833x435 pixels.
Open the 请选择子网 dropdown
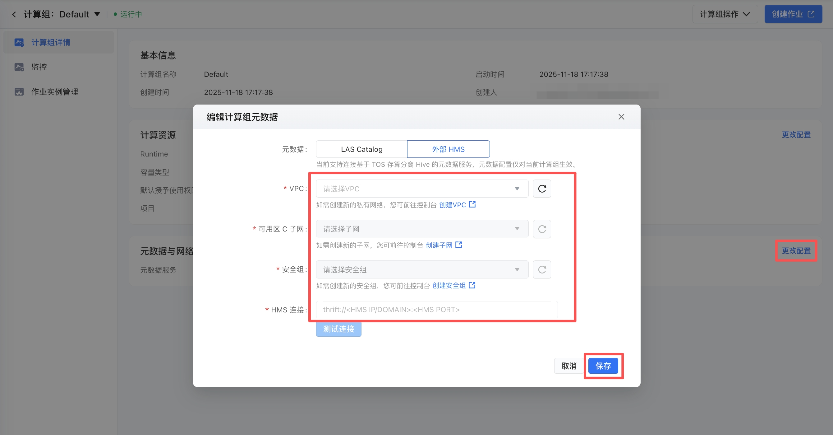tap(422, 229)
